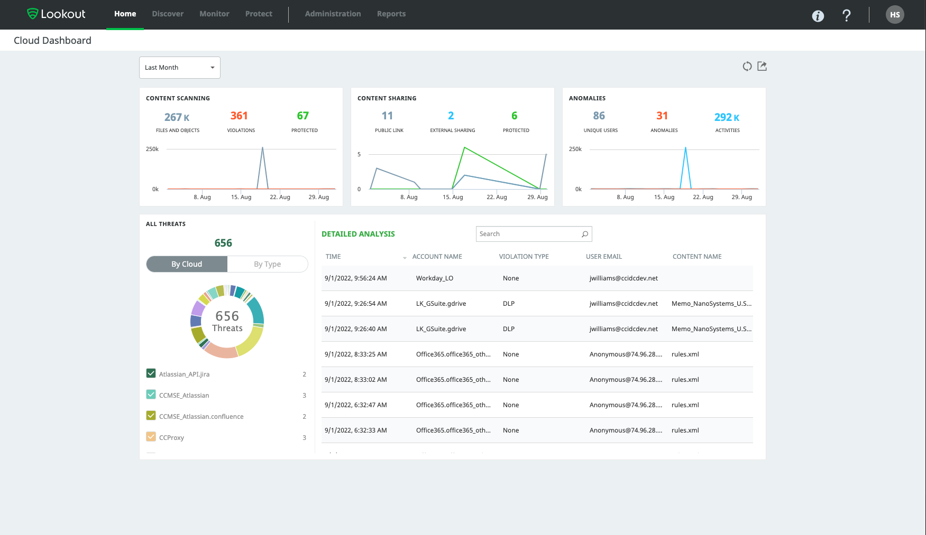This screenshot has width=926, height=535.
Task: Toggle the CCMSE_Atlassian.confluence checkbox
Action: tap(151, 416)
